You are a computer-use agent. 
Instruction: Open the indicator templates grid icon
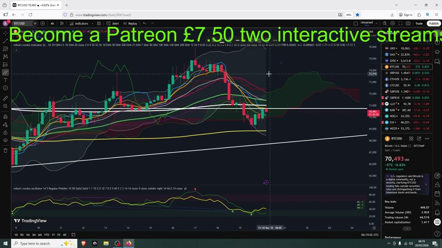tap(99, 23)
